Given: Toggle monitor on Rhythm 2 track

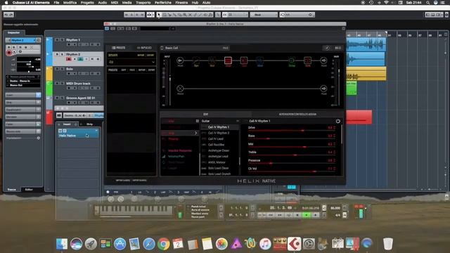Looking at the screenshot, I should pos(75,59).
